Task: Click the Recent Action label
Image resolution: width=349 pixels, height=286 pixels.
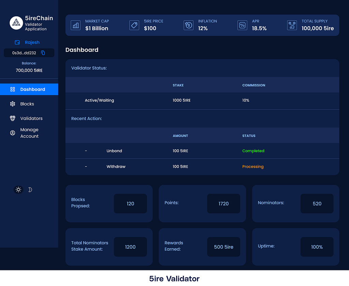Action: click(87, 119)
